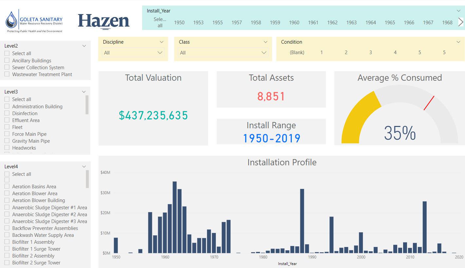The image size is (465, 268).
Task: Show later years with Install_Year right arrow
Action: tap(460, 22)
